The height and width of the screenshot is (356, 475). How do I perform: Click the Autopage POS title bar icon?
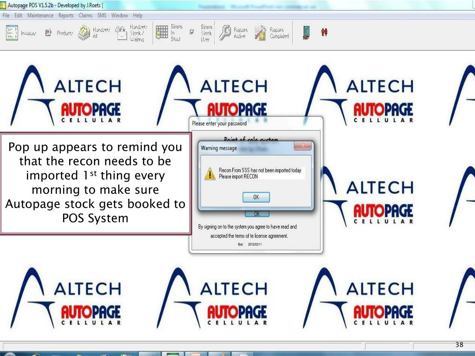click(x=3, y=5)
